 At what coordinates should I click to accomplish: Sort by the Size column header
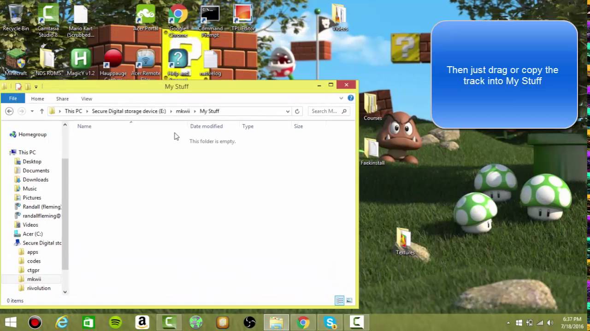pos(308,126)
